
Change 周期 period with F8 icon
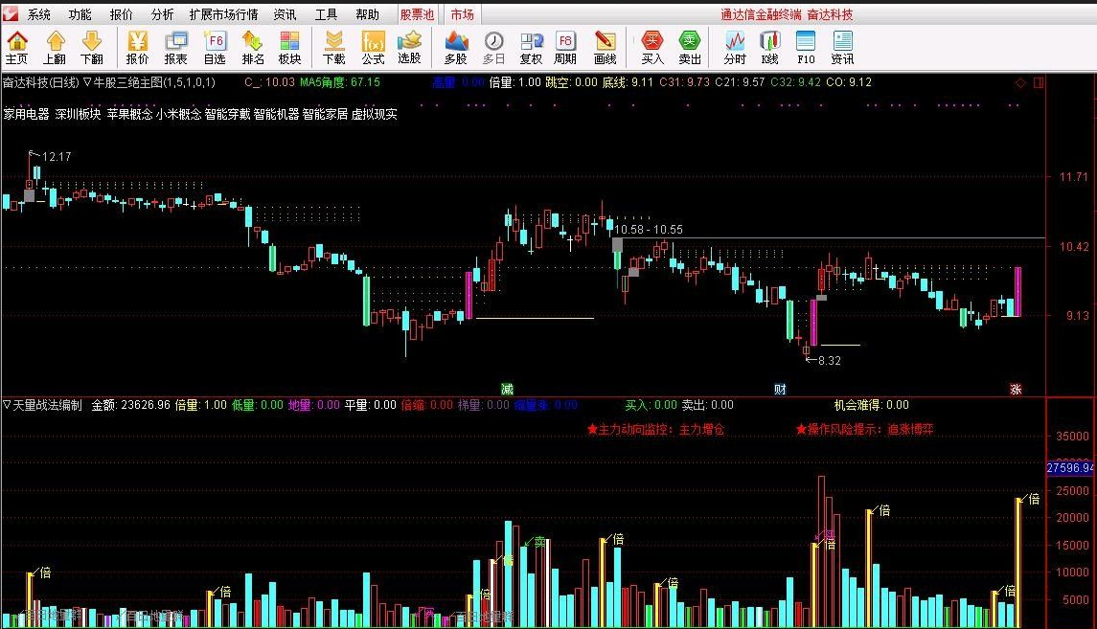click(565, 48)
